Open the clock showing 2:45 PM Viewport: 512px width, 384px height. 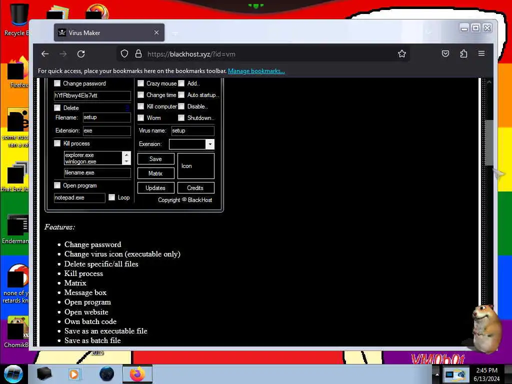[x=486, y=374]
